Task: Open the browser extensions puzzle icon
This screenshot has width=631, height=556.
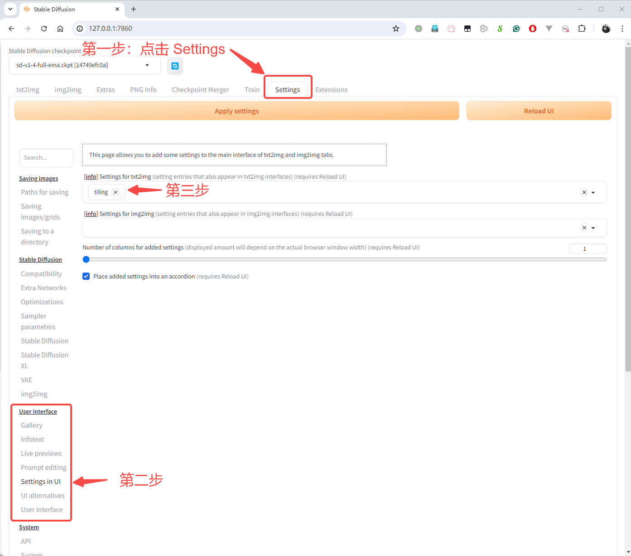Action: 582,29
